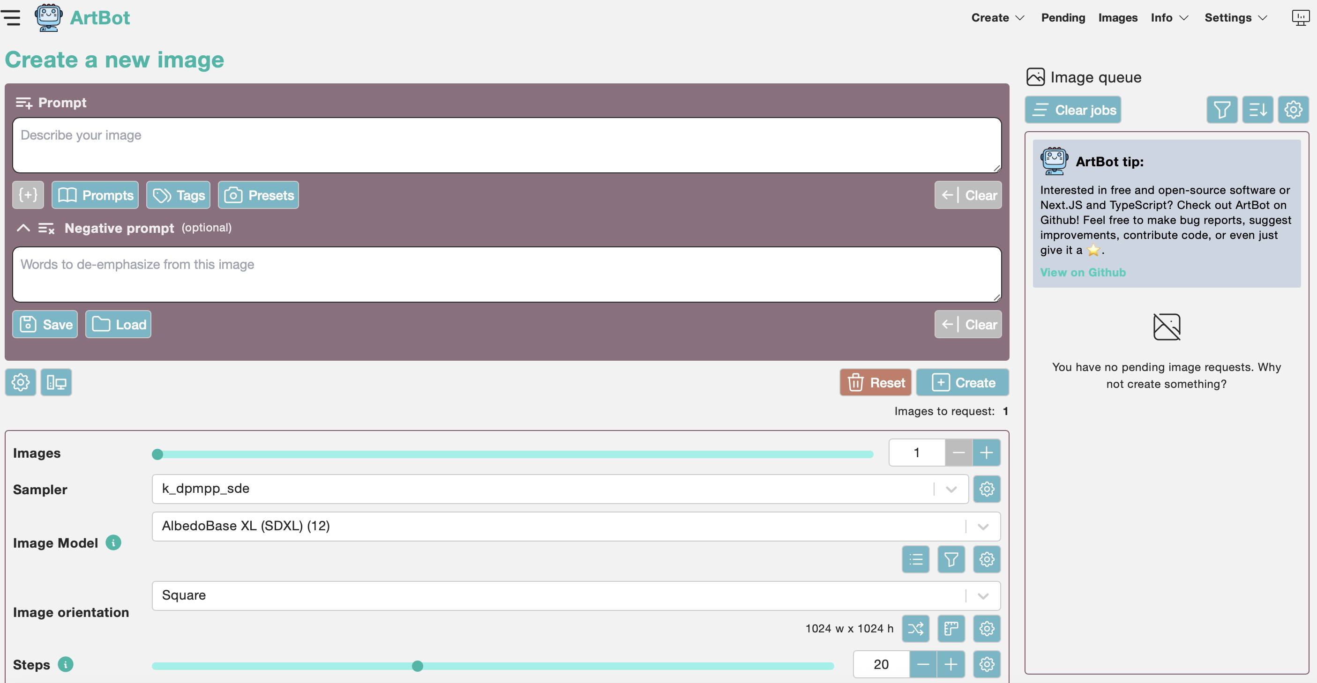The height and width of the screenshot is (683, 1317).
Task: Click the filter icon in Image queue
Action: [1221, 110]
